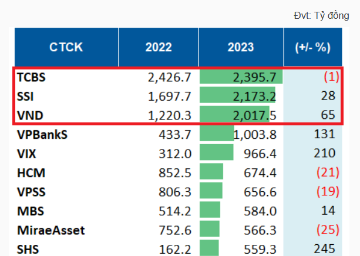Click the red (21) change for HCM
The image size is (360, 256).
click(328, 172)
